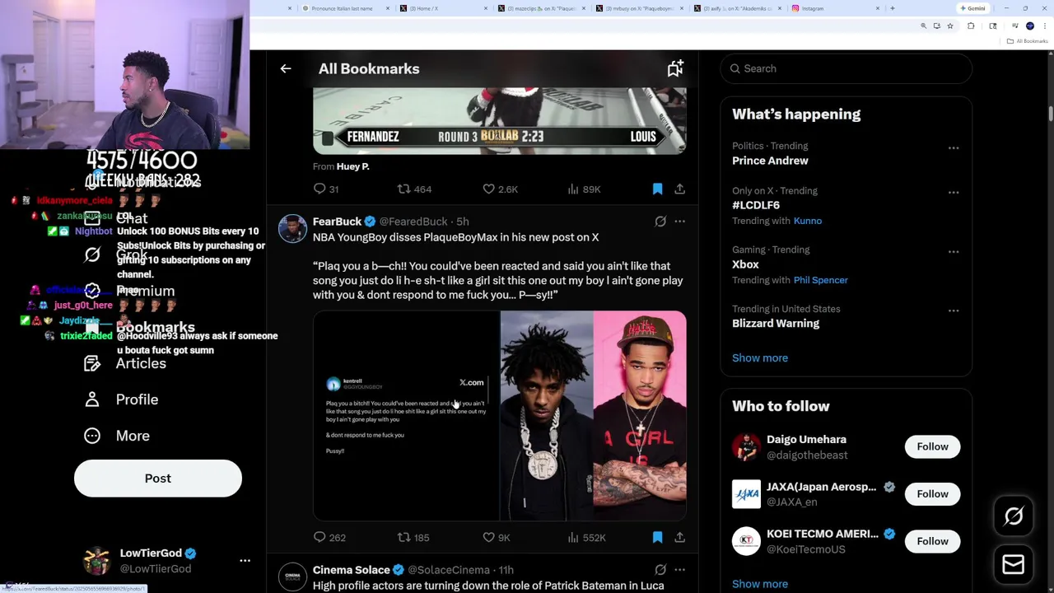Open More in the sidebar
The image size is (1054, 593).
click(117, 436)
